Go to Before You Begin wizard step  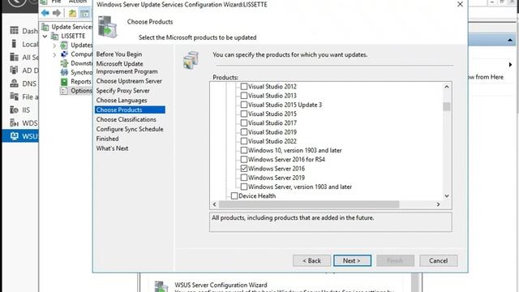(119, 54)
